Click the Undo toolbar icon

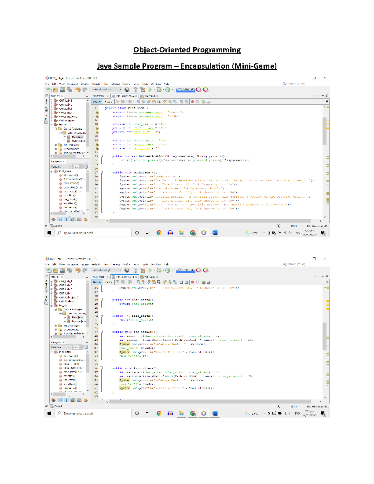[x=79, y=90]
